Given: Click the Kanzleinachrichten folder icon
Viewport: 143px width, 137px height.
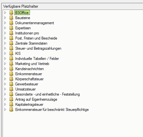Looking at the screenshot, I should [x=11, y=69].
